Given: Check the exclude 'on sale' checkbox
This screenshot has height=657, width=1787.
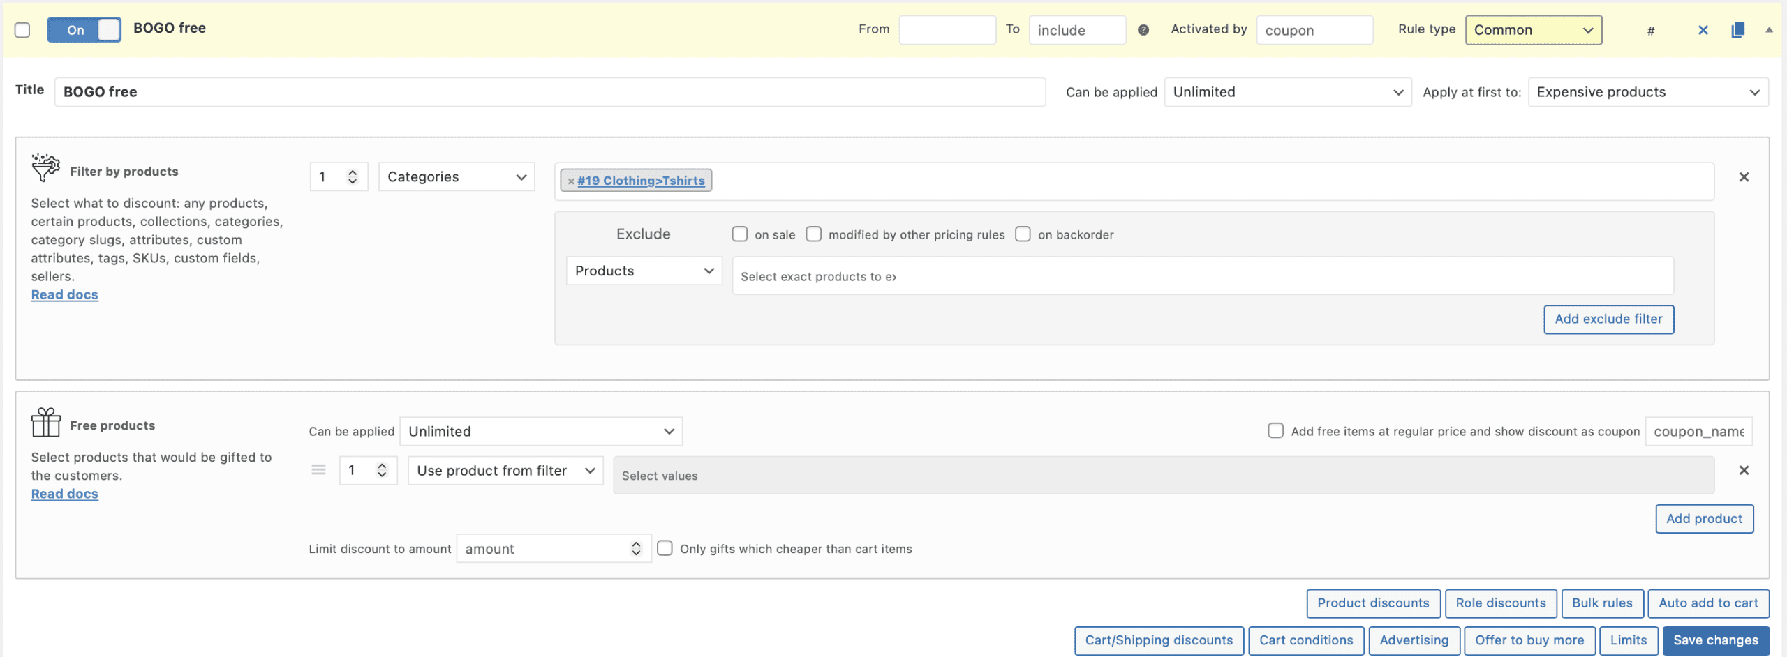Looking at the screenshot, I should point(739,234).
